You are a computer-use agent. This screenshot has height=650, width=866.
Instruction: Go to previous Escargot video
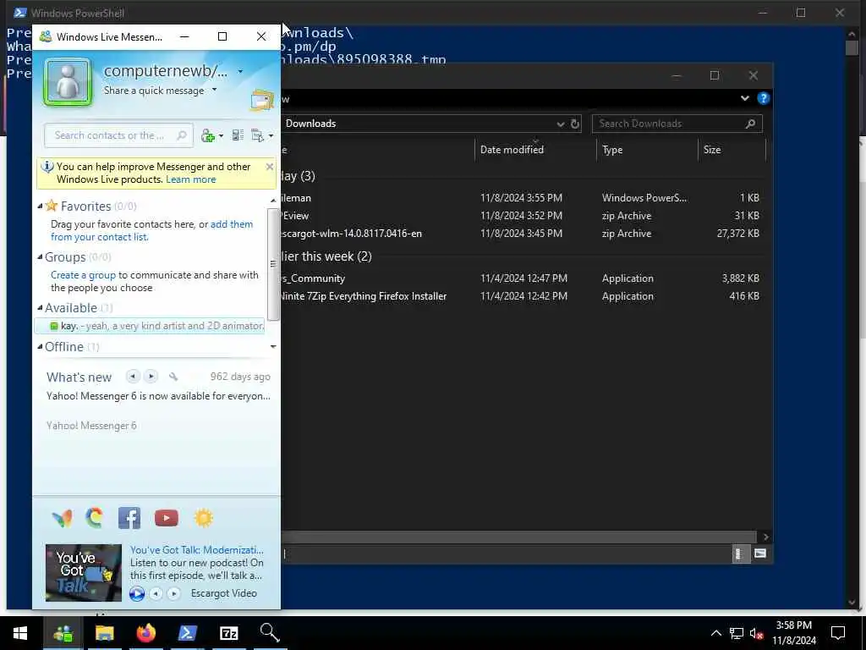coord(156,593)
